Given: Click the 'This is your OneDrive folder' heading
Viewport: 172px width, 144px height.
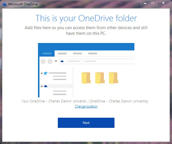Looking at the screenshot, I should pyautogui.click(x=86, y=18).
